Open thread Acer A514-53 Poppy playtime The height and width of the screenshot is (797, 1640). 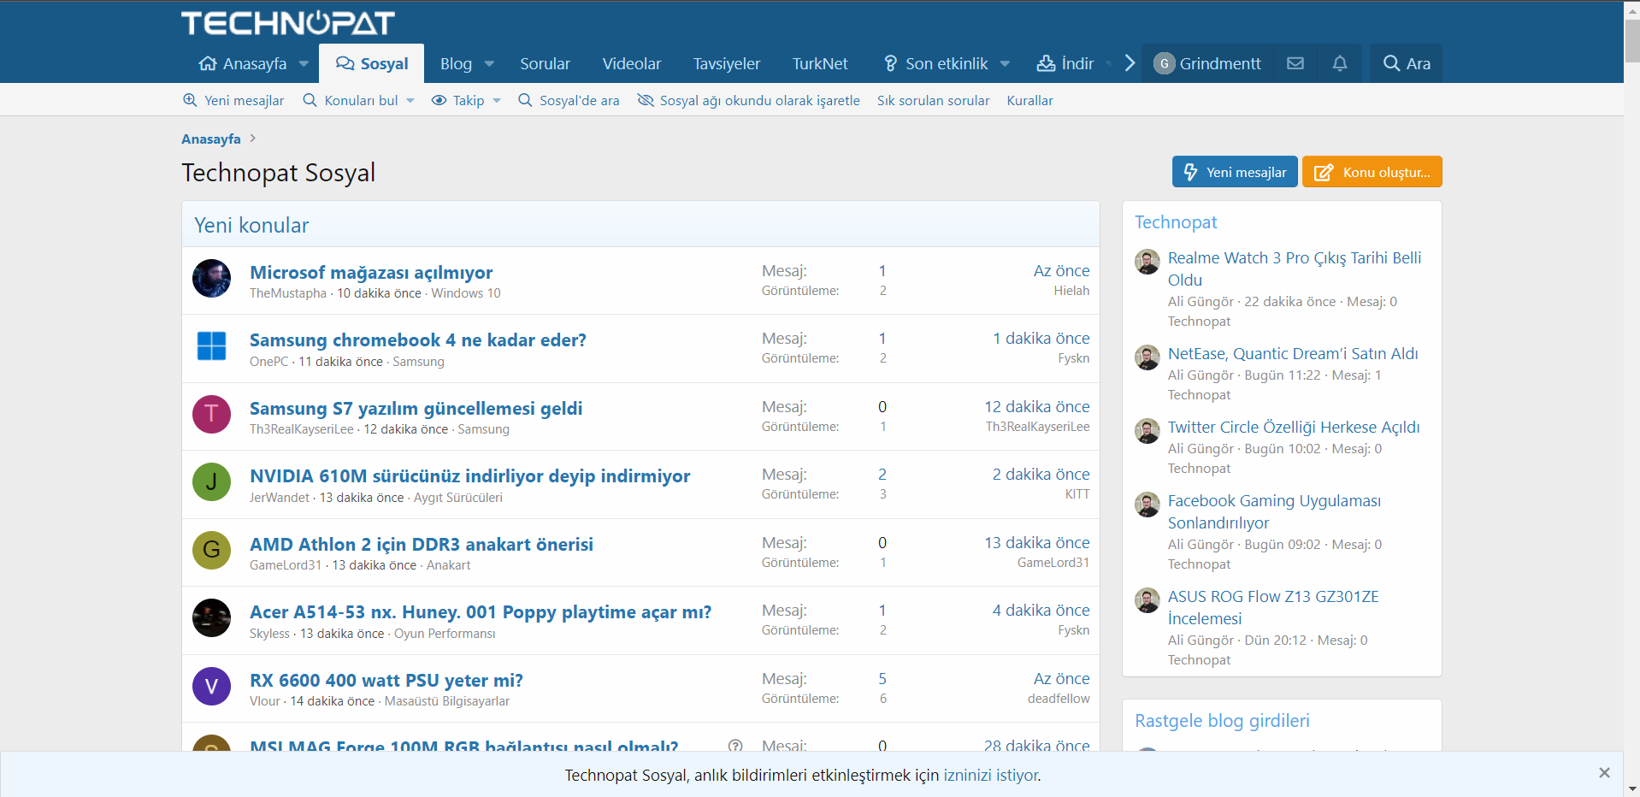(481, 611)
